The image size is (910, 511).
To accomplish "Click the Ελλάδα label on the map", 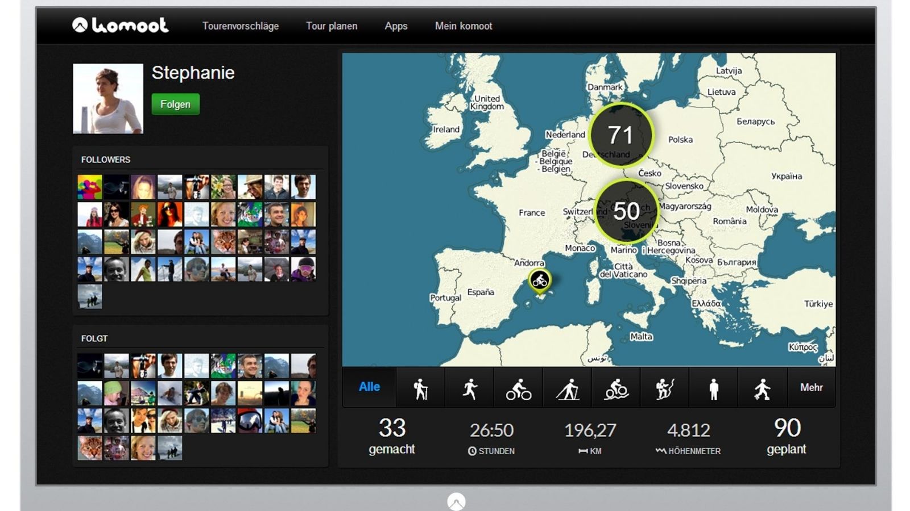I will 706,304.
